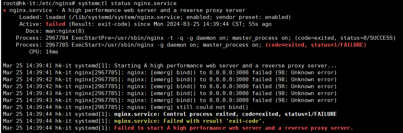
Task: Click the man:nginx(8) docs reference
Action: (x=66, y=31)
